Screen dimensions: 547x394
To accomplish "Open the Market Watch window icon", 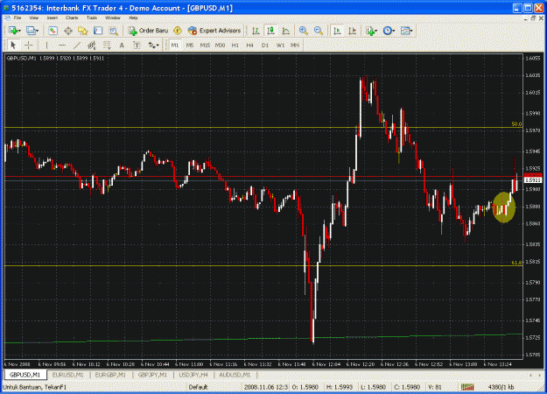I will (53, 31).
